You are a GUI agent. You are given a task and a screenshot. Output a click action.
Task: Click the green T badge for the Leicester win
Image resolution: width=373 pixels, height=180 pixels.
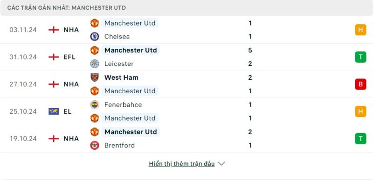(360, 57)
